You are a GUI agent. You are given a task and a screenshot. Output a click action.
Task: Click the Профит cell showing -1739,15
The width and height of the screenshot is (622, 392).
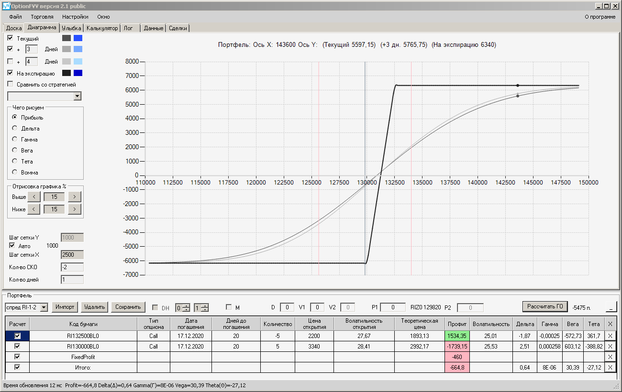pyautogui.click(x=457, y=347)
